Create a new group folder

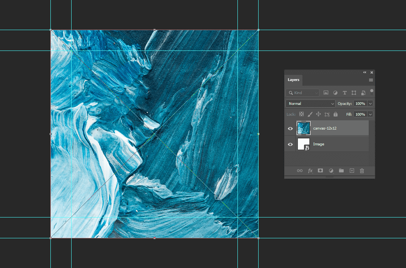(x=341, y=170)
